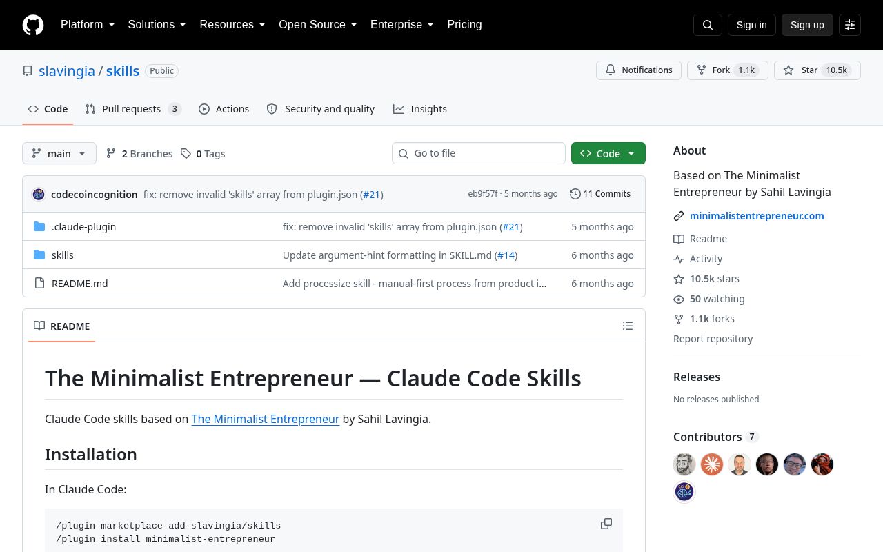Open the skills folder name link

click(x=63, y=255)
